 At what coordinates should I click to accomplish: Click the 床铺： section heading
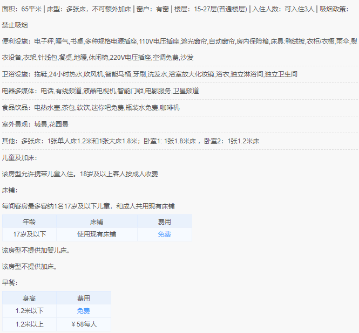[x=10, y=190]
